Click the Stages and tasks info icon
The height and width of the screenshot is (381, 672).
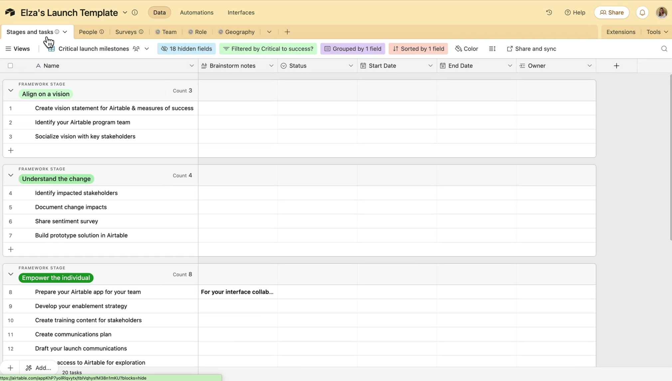click(x=57, y=32)
